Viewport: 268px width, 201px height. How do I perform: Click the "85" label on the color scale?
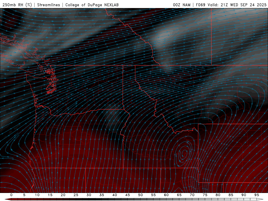231,195
